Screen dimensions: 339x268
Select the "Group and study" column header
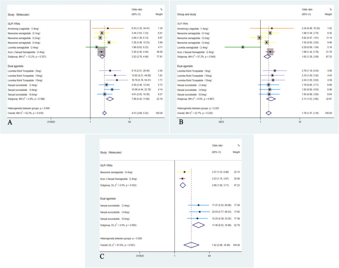(187, 14)
